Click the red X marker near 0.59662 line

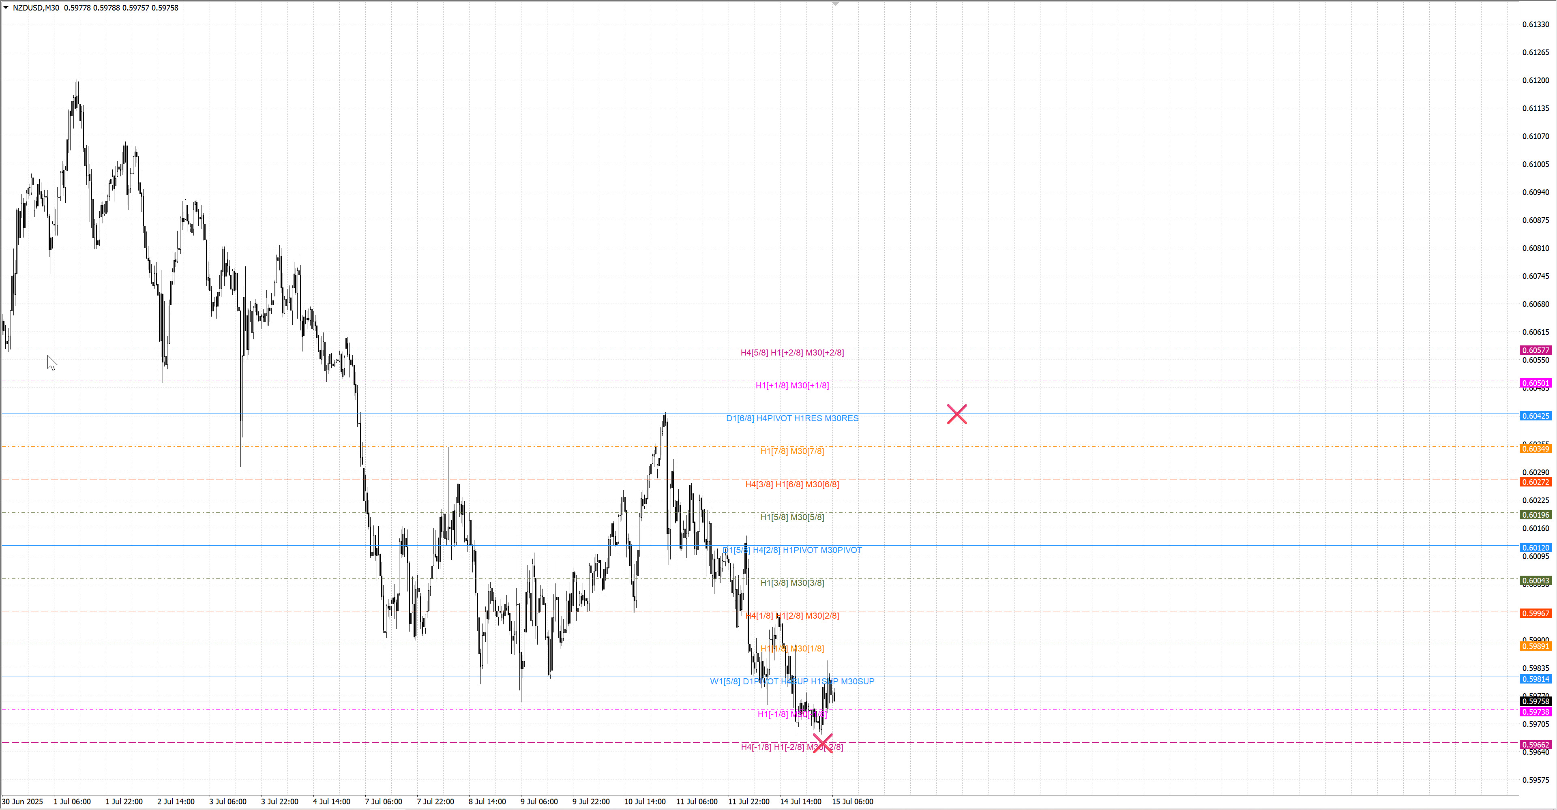pos(823,743)
